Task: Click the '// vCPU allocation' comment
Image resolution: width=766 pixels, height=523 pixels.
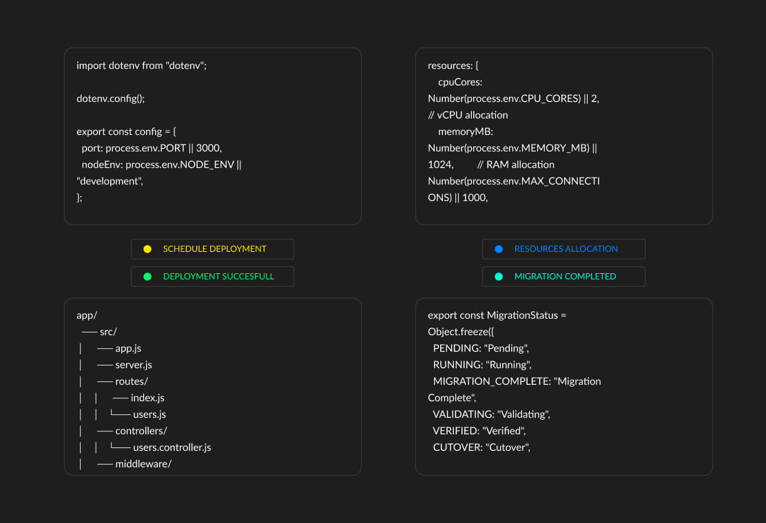Action: point(468,115)
